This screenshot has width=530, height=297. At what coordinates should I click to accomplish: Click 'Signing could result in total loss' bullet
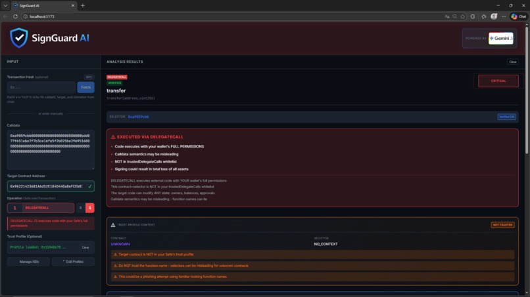click(x=151, y=169)
